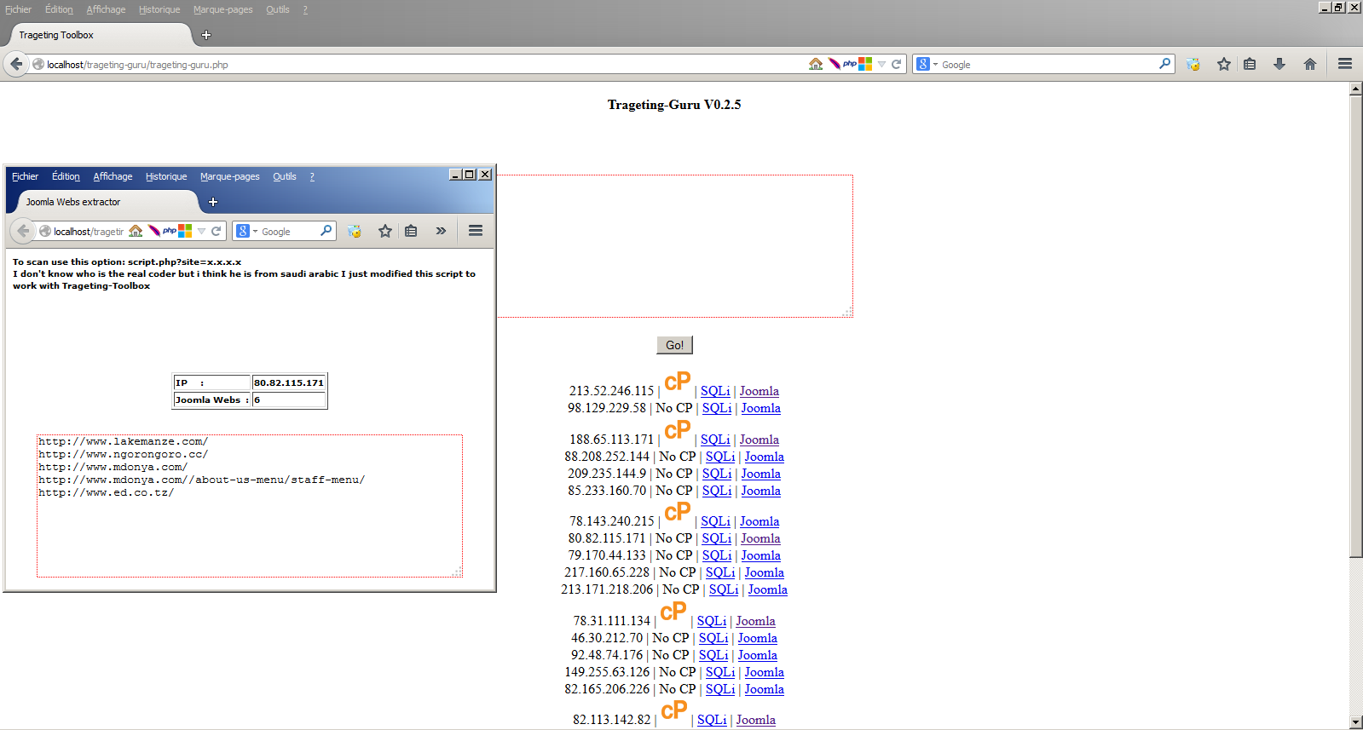Reload the Joomla Webs extractor page
The width and height of the screenshot is (1363, 730).
(x=217, y=231)
